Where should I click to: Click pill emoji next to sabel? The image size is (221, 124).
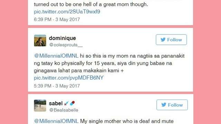[72, 103]
